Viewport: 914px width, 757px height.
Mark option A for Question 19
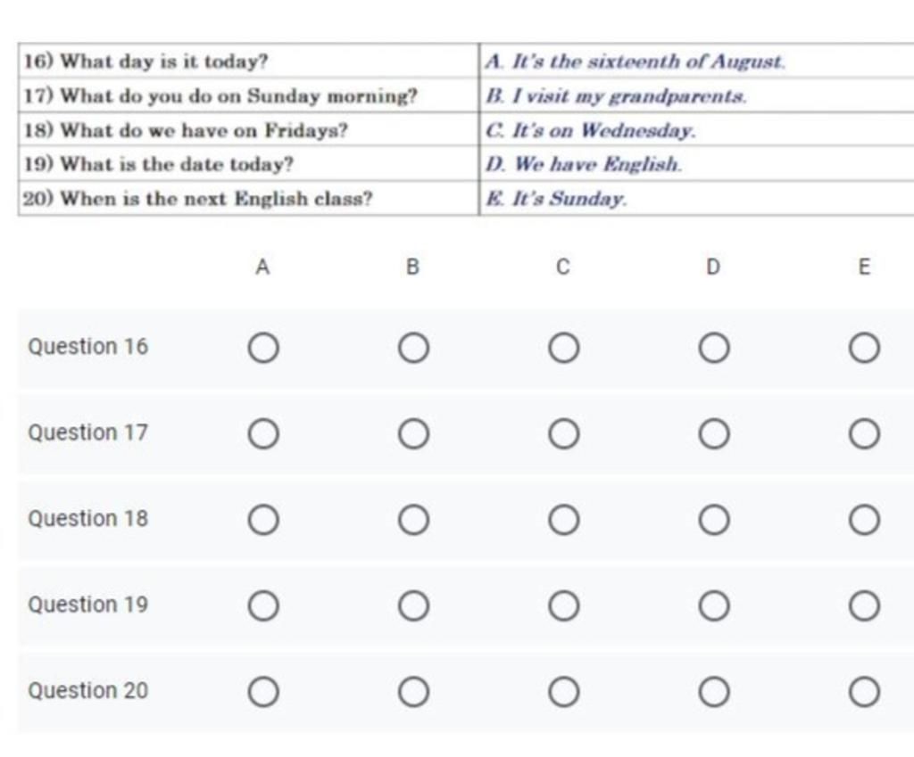262,606
